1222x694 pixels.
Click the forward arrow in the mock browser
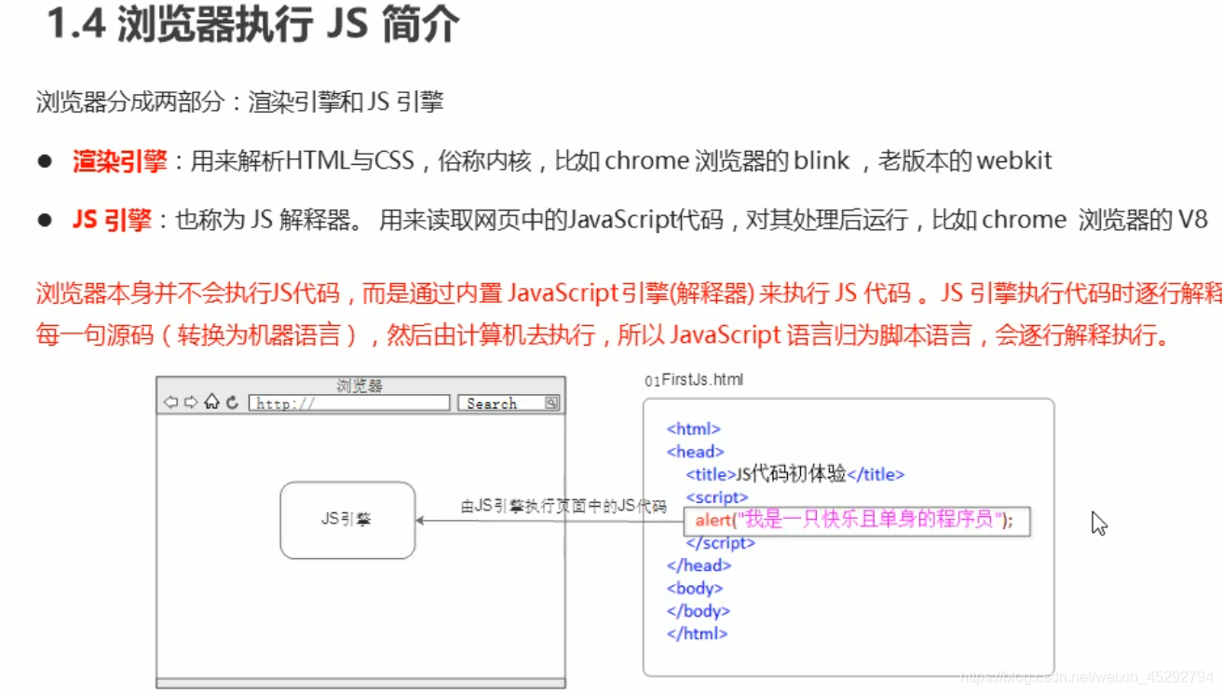(x=191, y=402)
